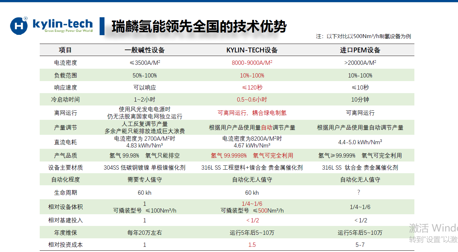The image size is (458, 252).
Task: Click the 50%-100% load range cell
Action: 145,75
